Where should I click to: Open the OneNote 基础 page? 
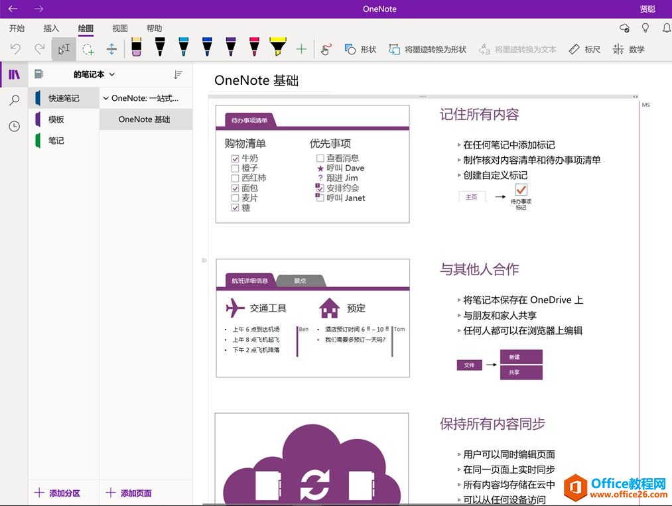(x=146, y=119)
